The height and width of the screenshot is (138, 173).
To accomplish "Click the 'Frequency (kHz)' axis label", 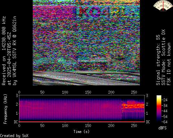I will pos(5,109).
